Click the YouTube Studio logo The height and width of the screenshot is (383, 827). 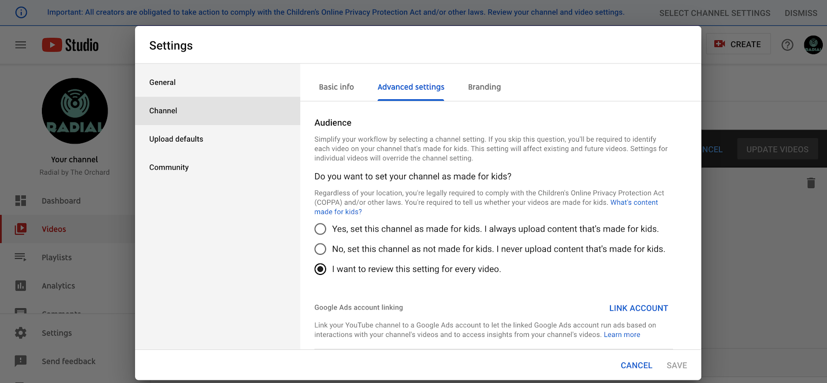point(70,45)
